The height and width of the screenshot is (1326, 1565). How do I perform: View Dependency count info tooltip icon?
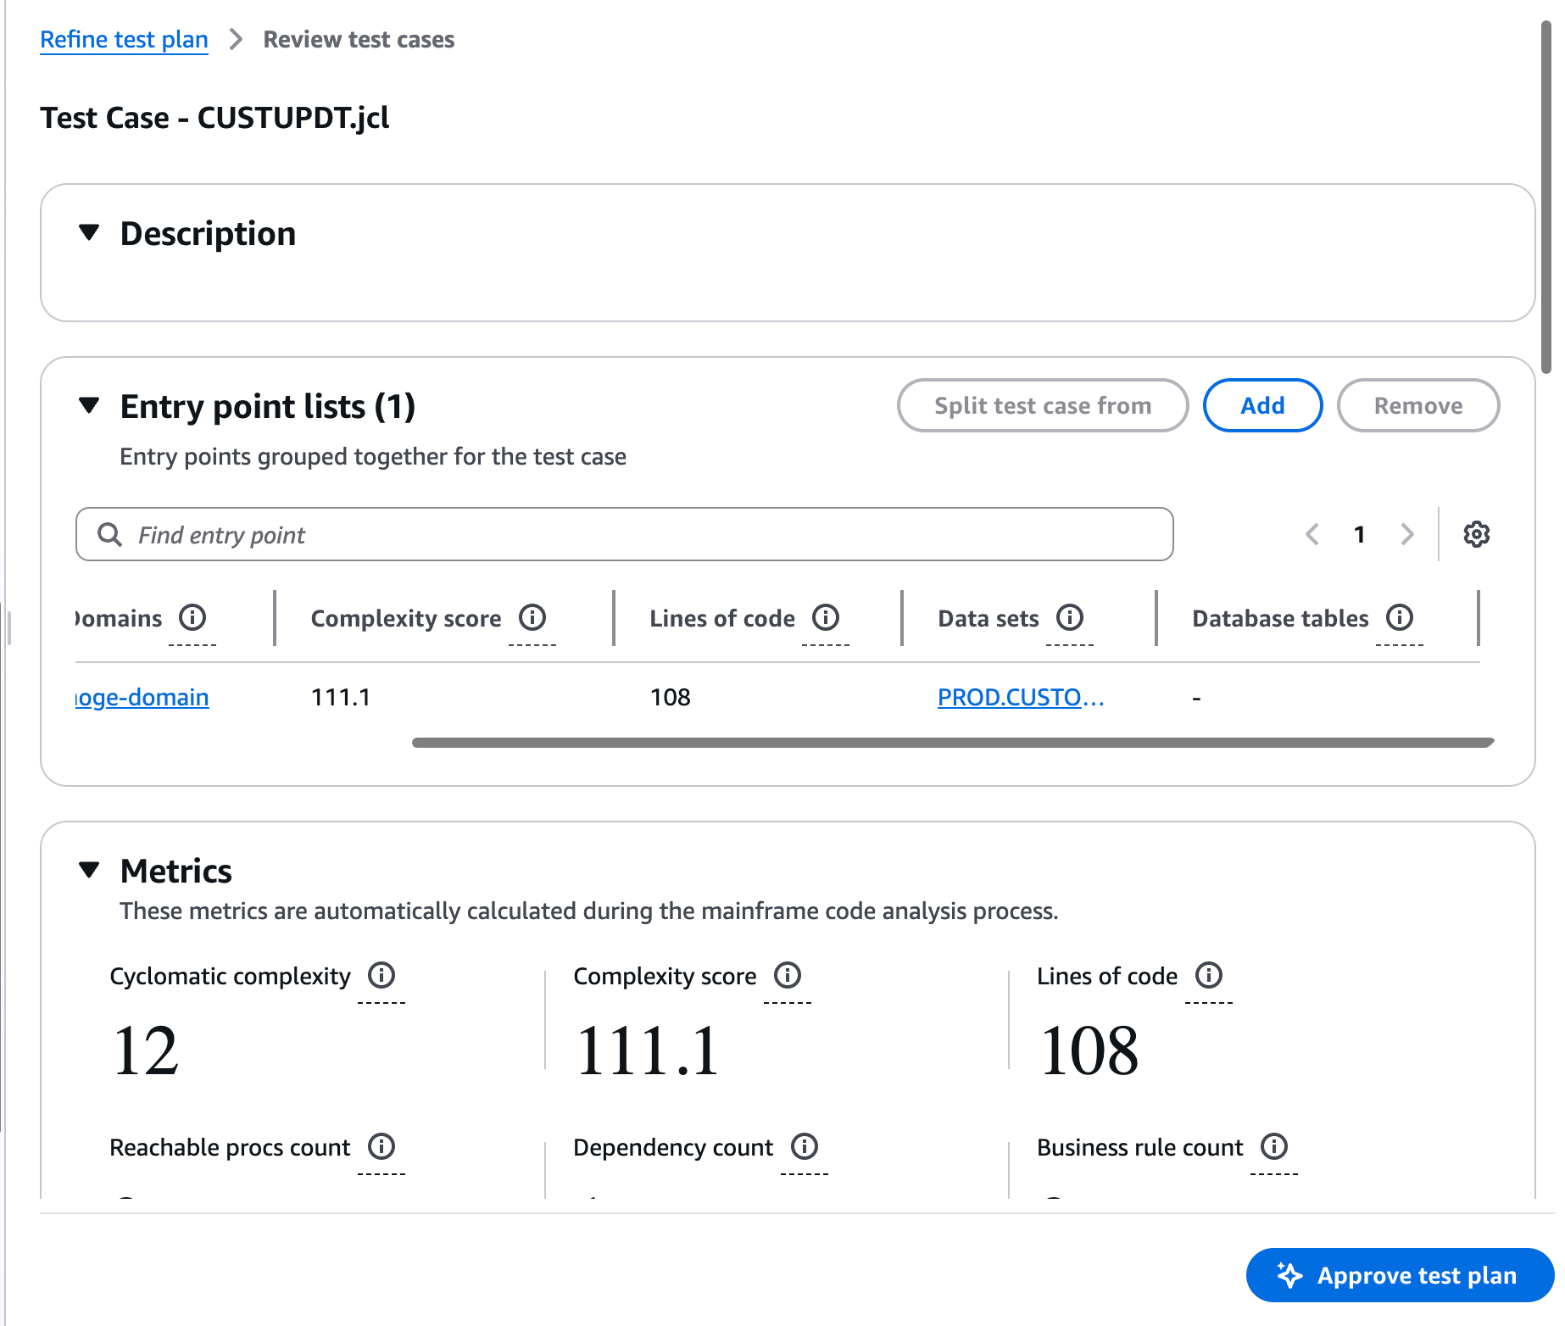tap(804, 1146)
